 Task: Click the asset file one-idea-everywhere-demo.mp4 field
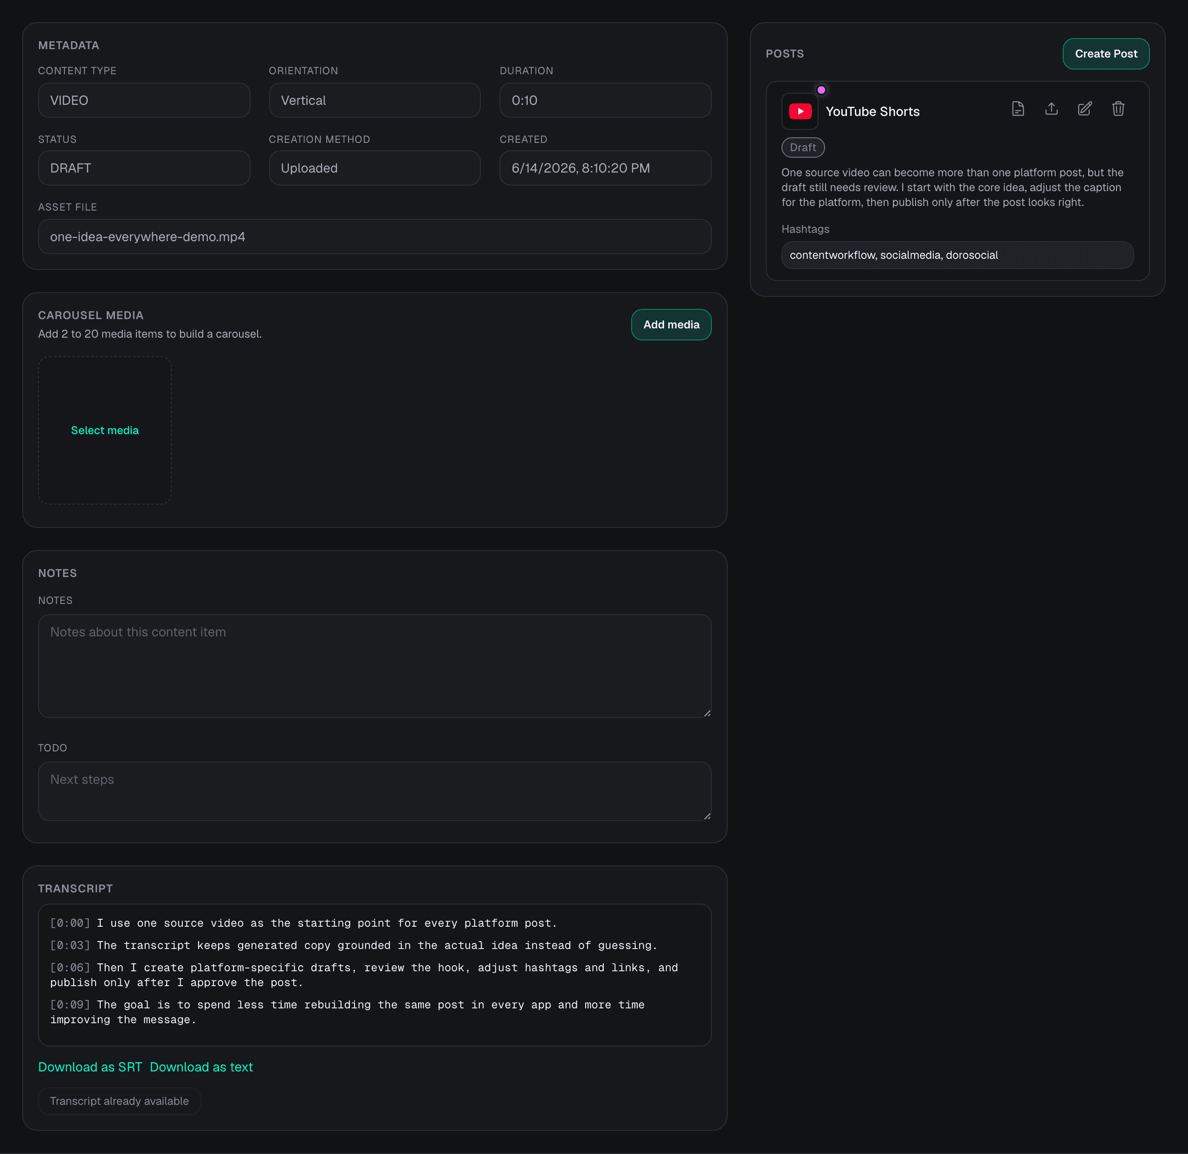click(374, 237)
